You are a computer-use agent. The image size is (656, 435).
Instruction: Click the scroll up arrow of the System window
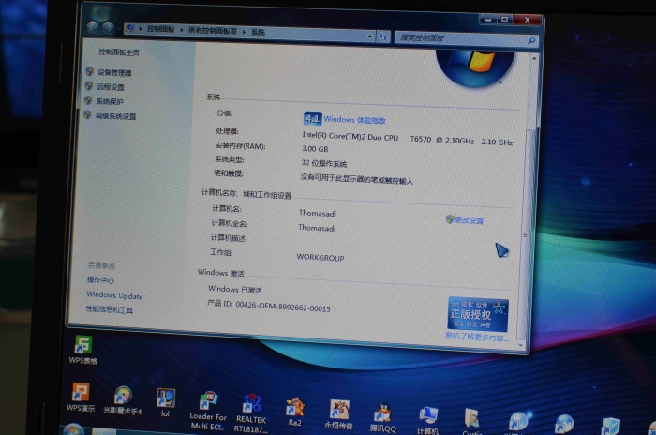[x=534, y=59]
